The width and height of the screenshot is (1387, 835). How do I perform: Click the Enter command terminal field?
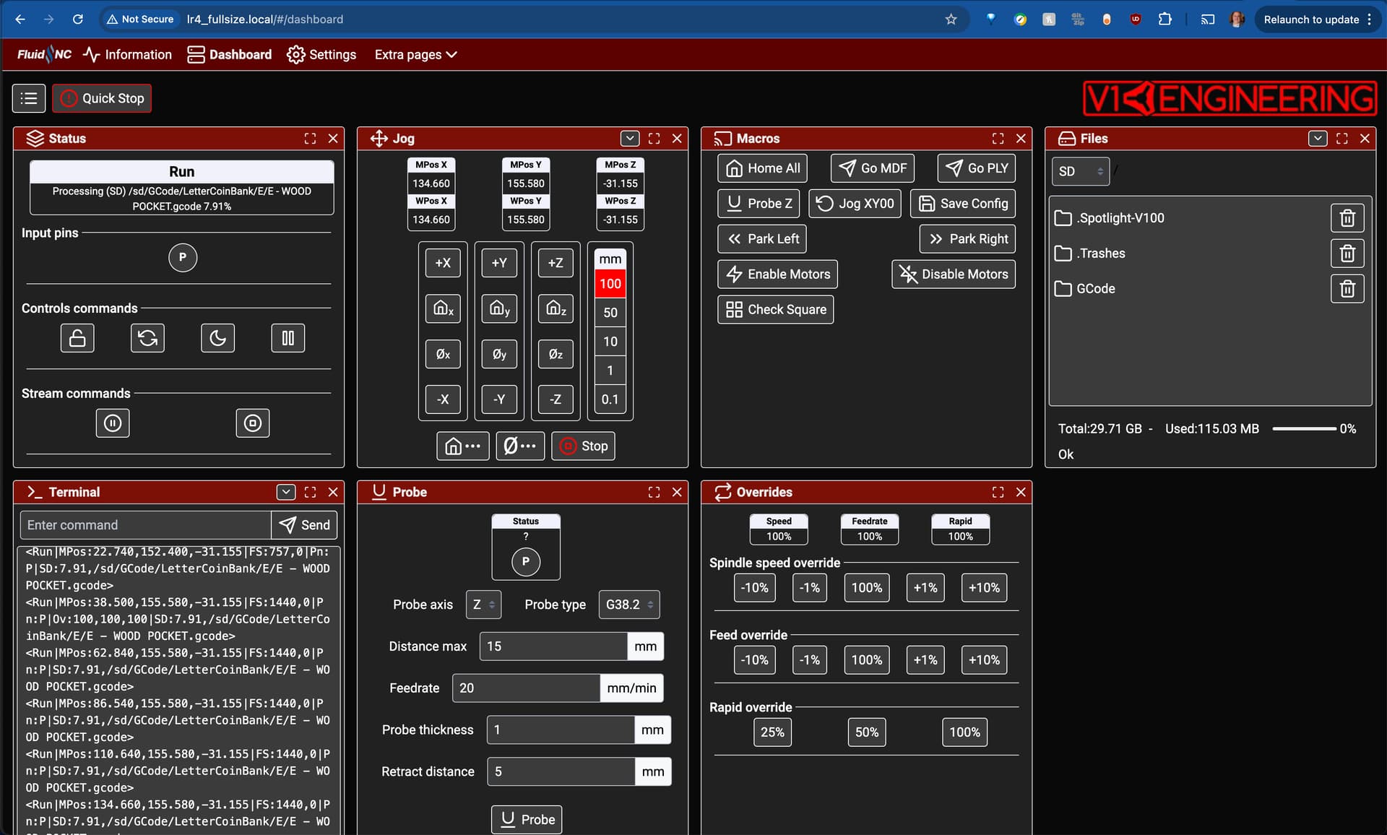click(145, 525)
